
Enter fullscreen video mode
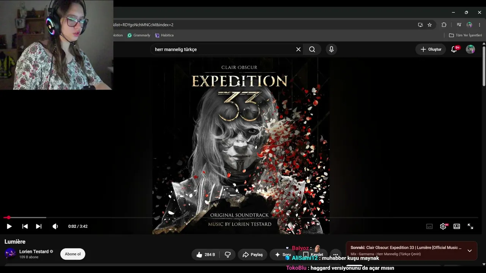point(470,226)
